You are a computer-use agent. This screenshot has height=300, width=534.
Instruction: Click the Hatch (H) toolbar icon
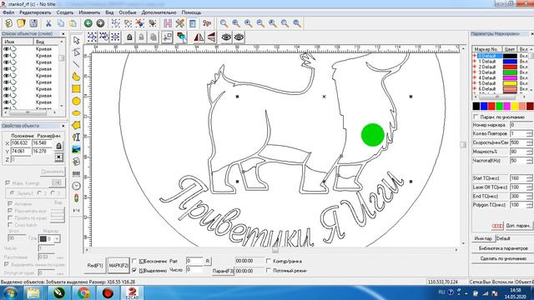coord(168,23)
